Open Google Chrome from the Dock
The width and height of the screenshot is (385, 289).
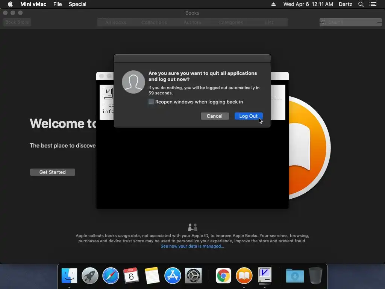223,275
